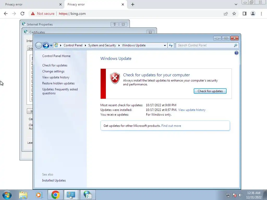Screen dimensions: 267x200
Task: Refresh the Windows Update window
Action: [x=171, y=45]
